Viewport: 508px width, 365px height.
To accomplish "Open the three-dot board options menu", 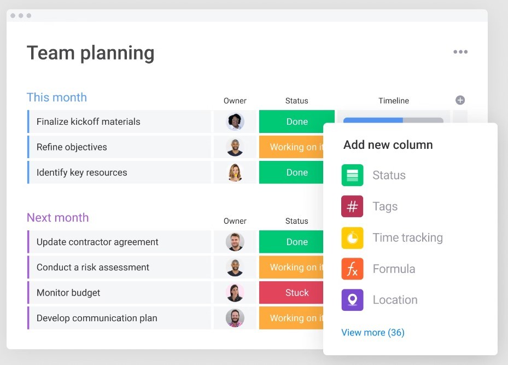I will 460,52.
